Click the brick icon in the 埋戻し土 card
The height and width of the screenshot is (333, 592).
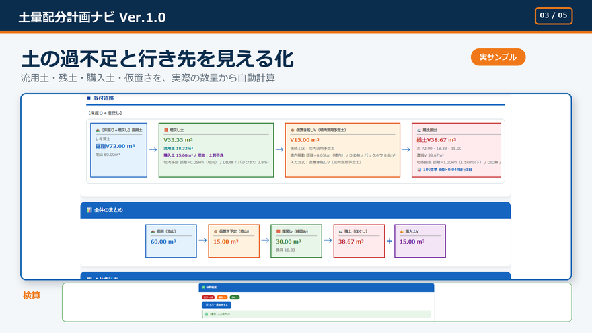(165, 130)
